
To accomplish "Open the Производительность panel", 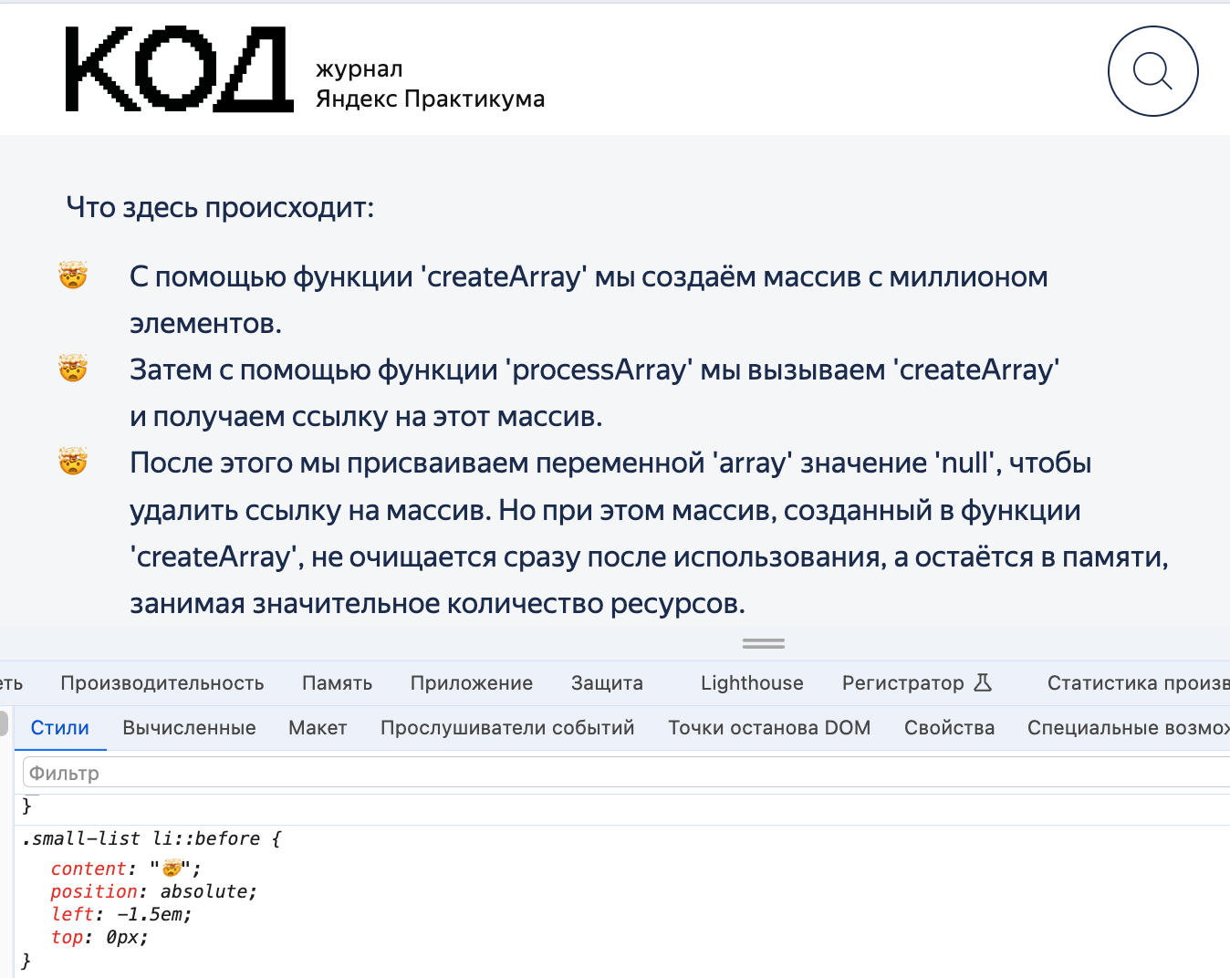I will [162, 682].
